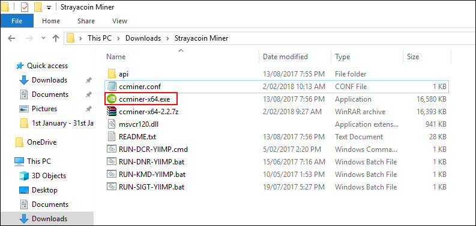This screenshot has height=226, width=476.
Task: Click Strayacoin Miner in the address path
Action: point(201,38)
